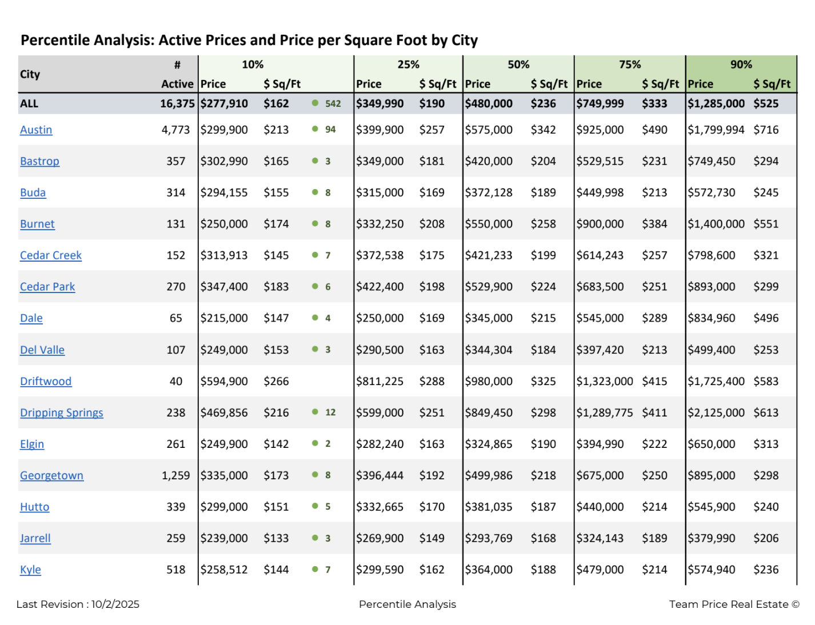Screen dimensions: 815x625
Task: Click the Kyle link
Action: (x=30, y=570)
